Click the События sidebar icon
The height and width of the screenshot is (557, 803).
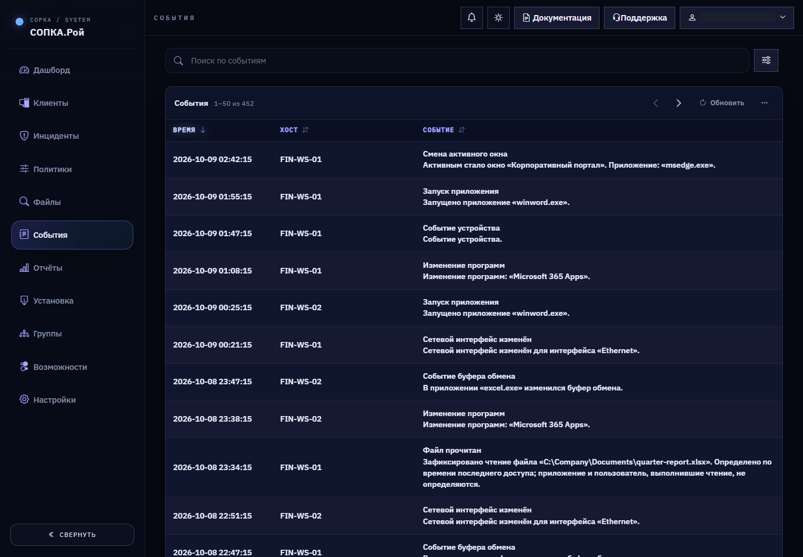(24, 234)
